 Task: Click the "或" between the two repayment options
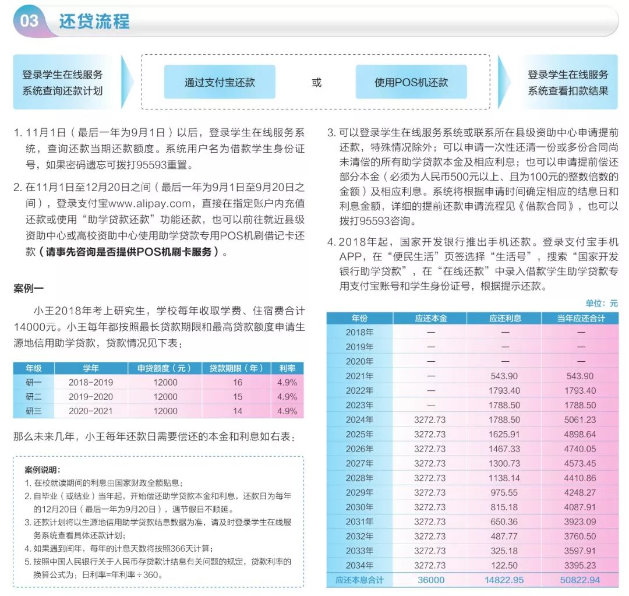[316, 83]
